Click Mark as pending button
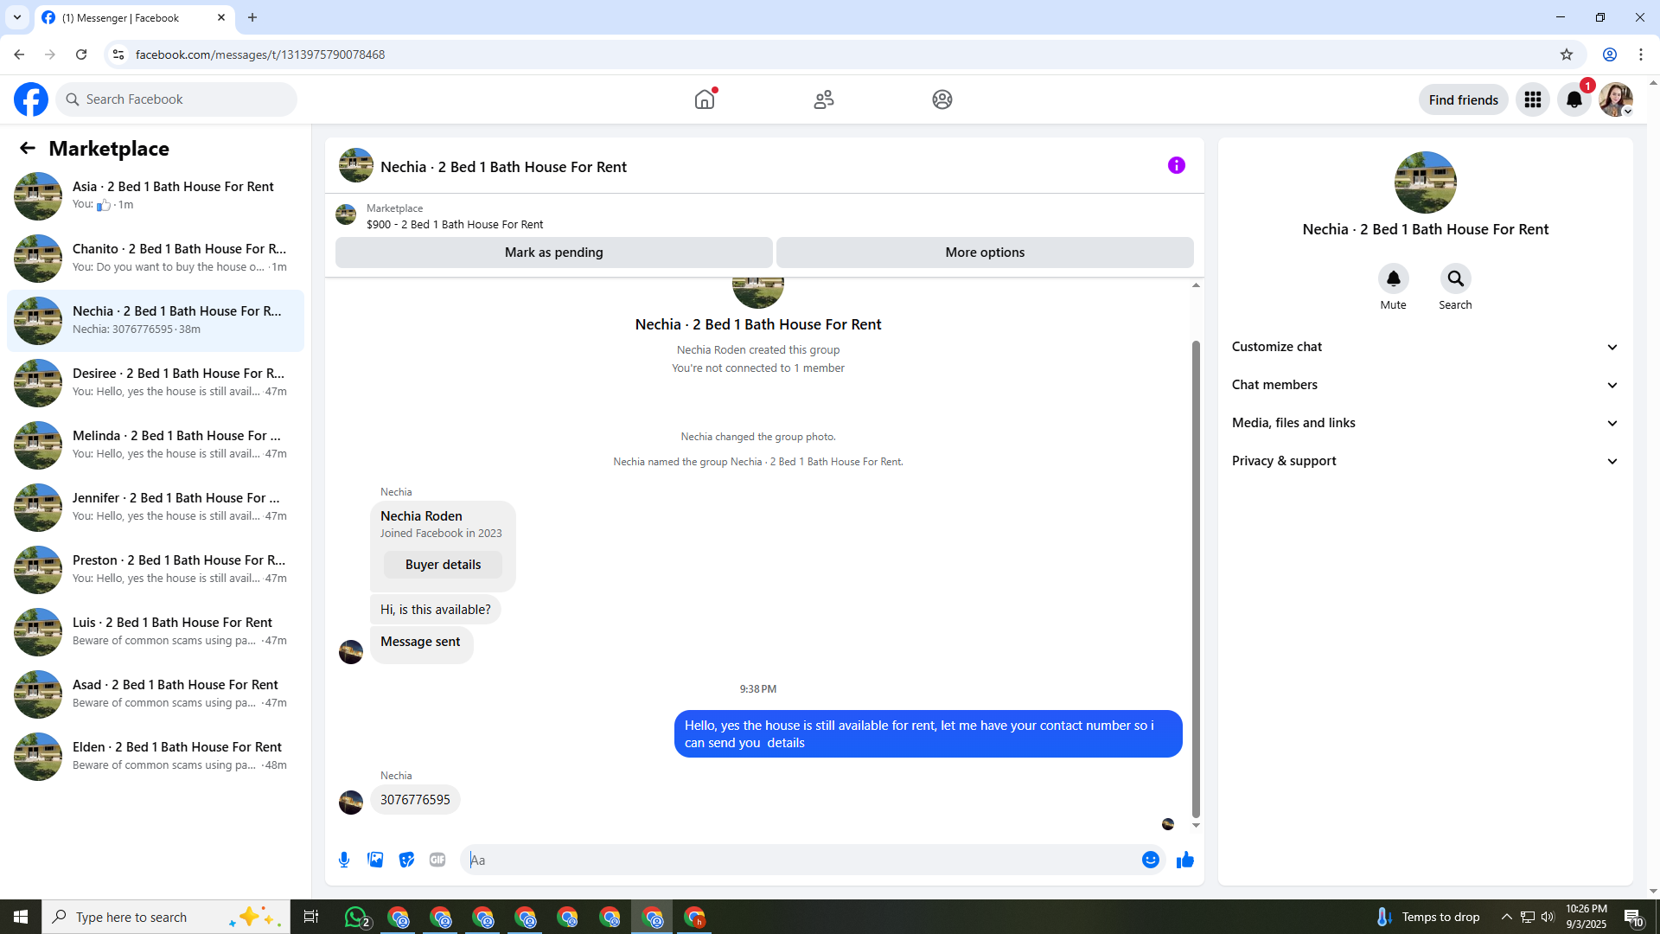 click(553, 253)
